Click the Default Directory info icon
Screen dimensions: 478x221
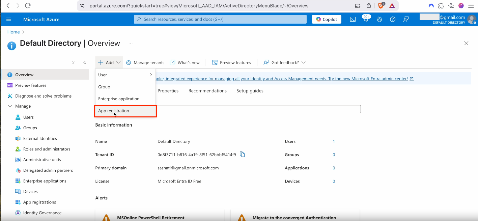coord(12,46)
